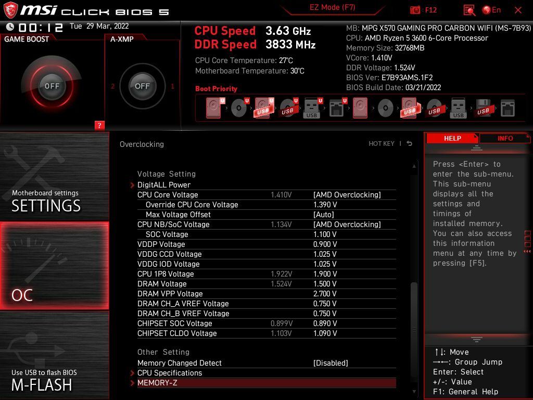533x400 pixels.
Task: Click the settings list scrollbar up arrow
Action: coord(414,166)
